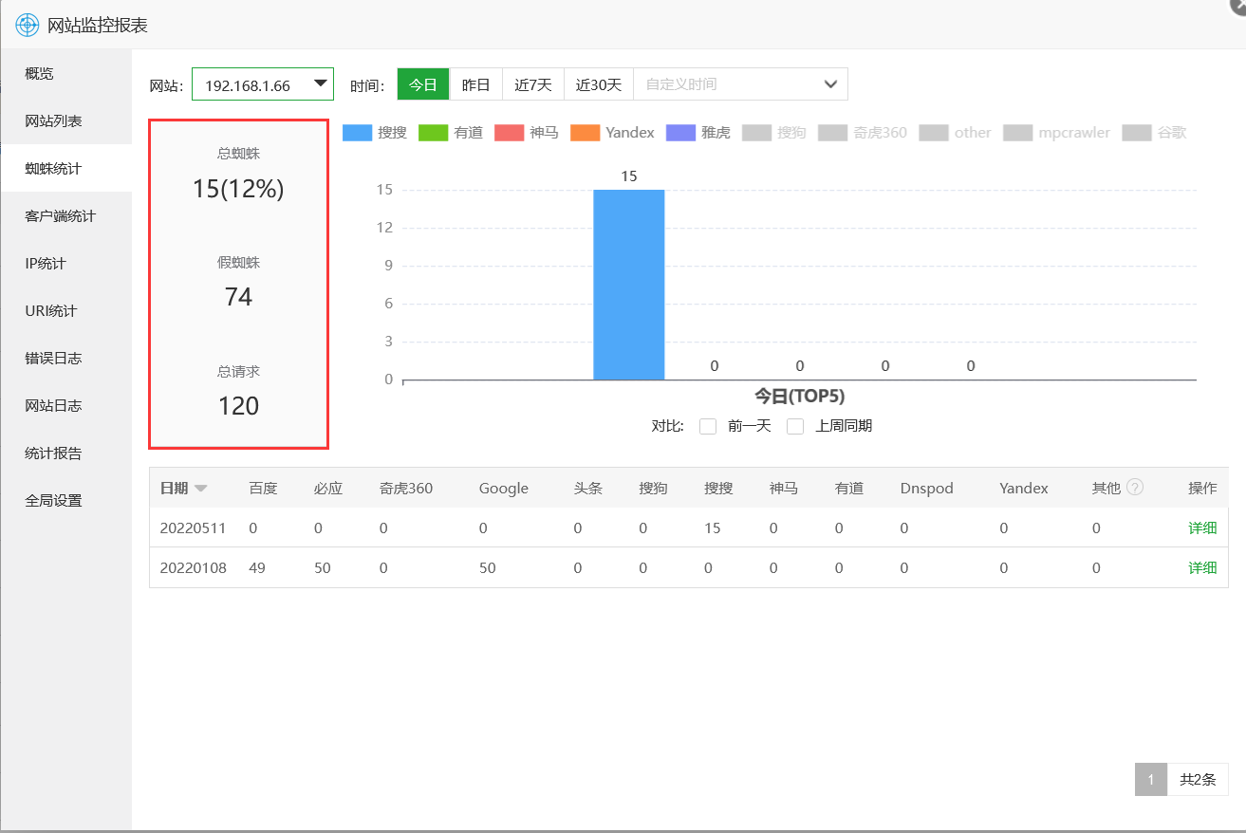Enable the other legend series
1246x833 pixels.
pyautogui.click(x=956, y=133)
